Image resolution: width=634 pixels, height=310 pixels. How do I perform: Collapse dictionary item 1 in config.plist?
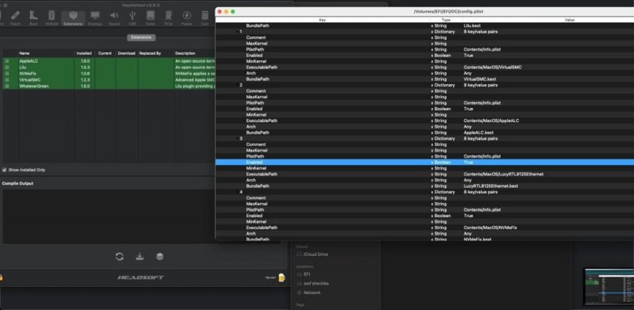(x=237, y=32)
